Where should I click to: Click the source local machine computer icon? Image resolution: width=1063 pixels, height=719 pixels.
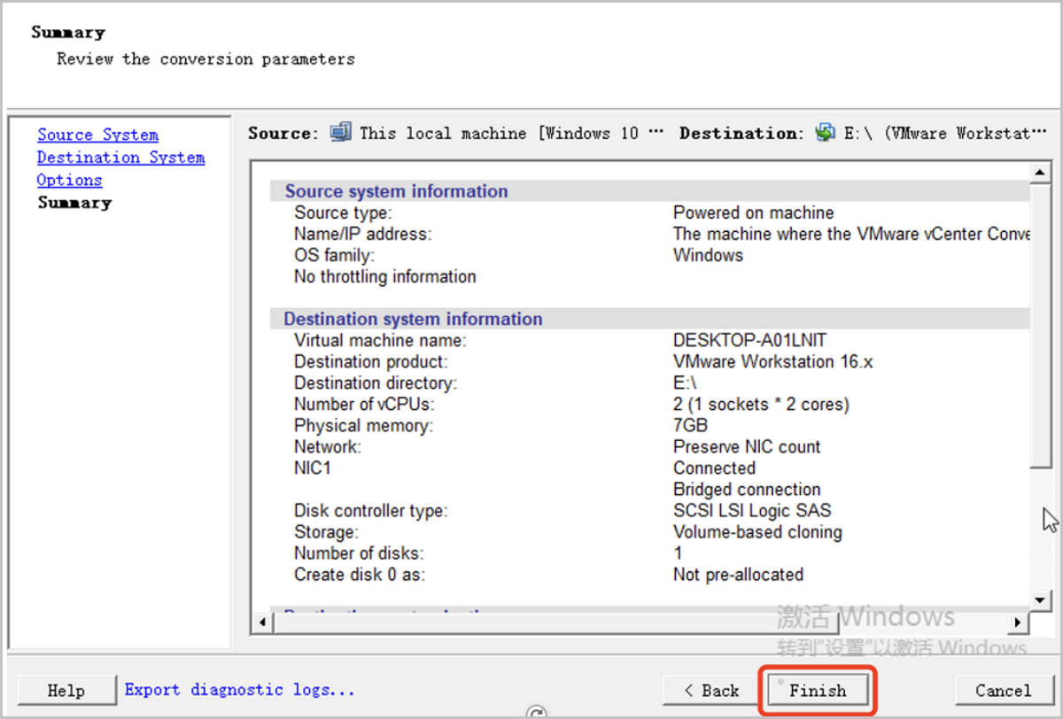coord(341,133)
